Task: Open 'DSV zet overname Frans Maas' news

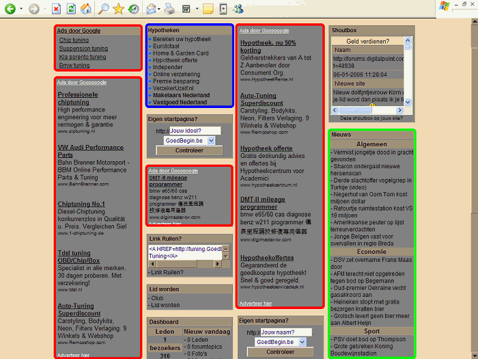Action: [371, 263]
